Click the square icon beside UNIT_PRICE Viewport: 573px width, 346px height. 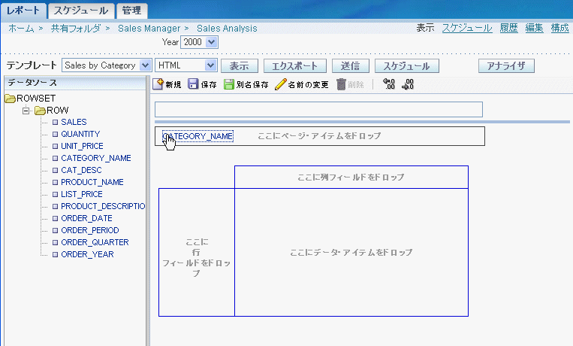pos(55,147)
